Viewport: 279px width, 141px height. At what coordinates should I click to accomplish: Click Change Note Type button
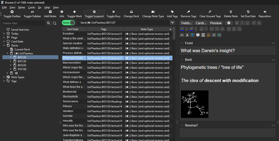tap(153, 14)
